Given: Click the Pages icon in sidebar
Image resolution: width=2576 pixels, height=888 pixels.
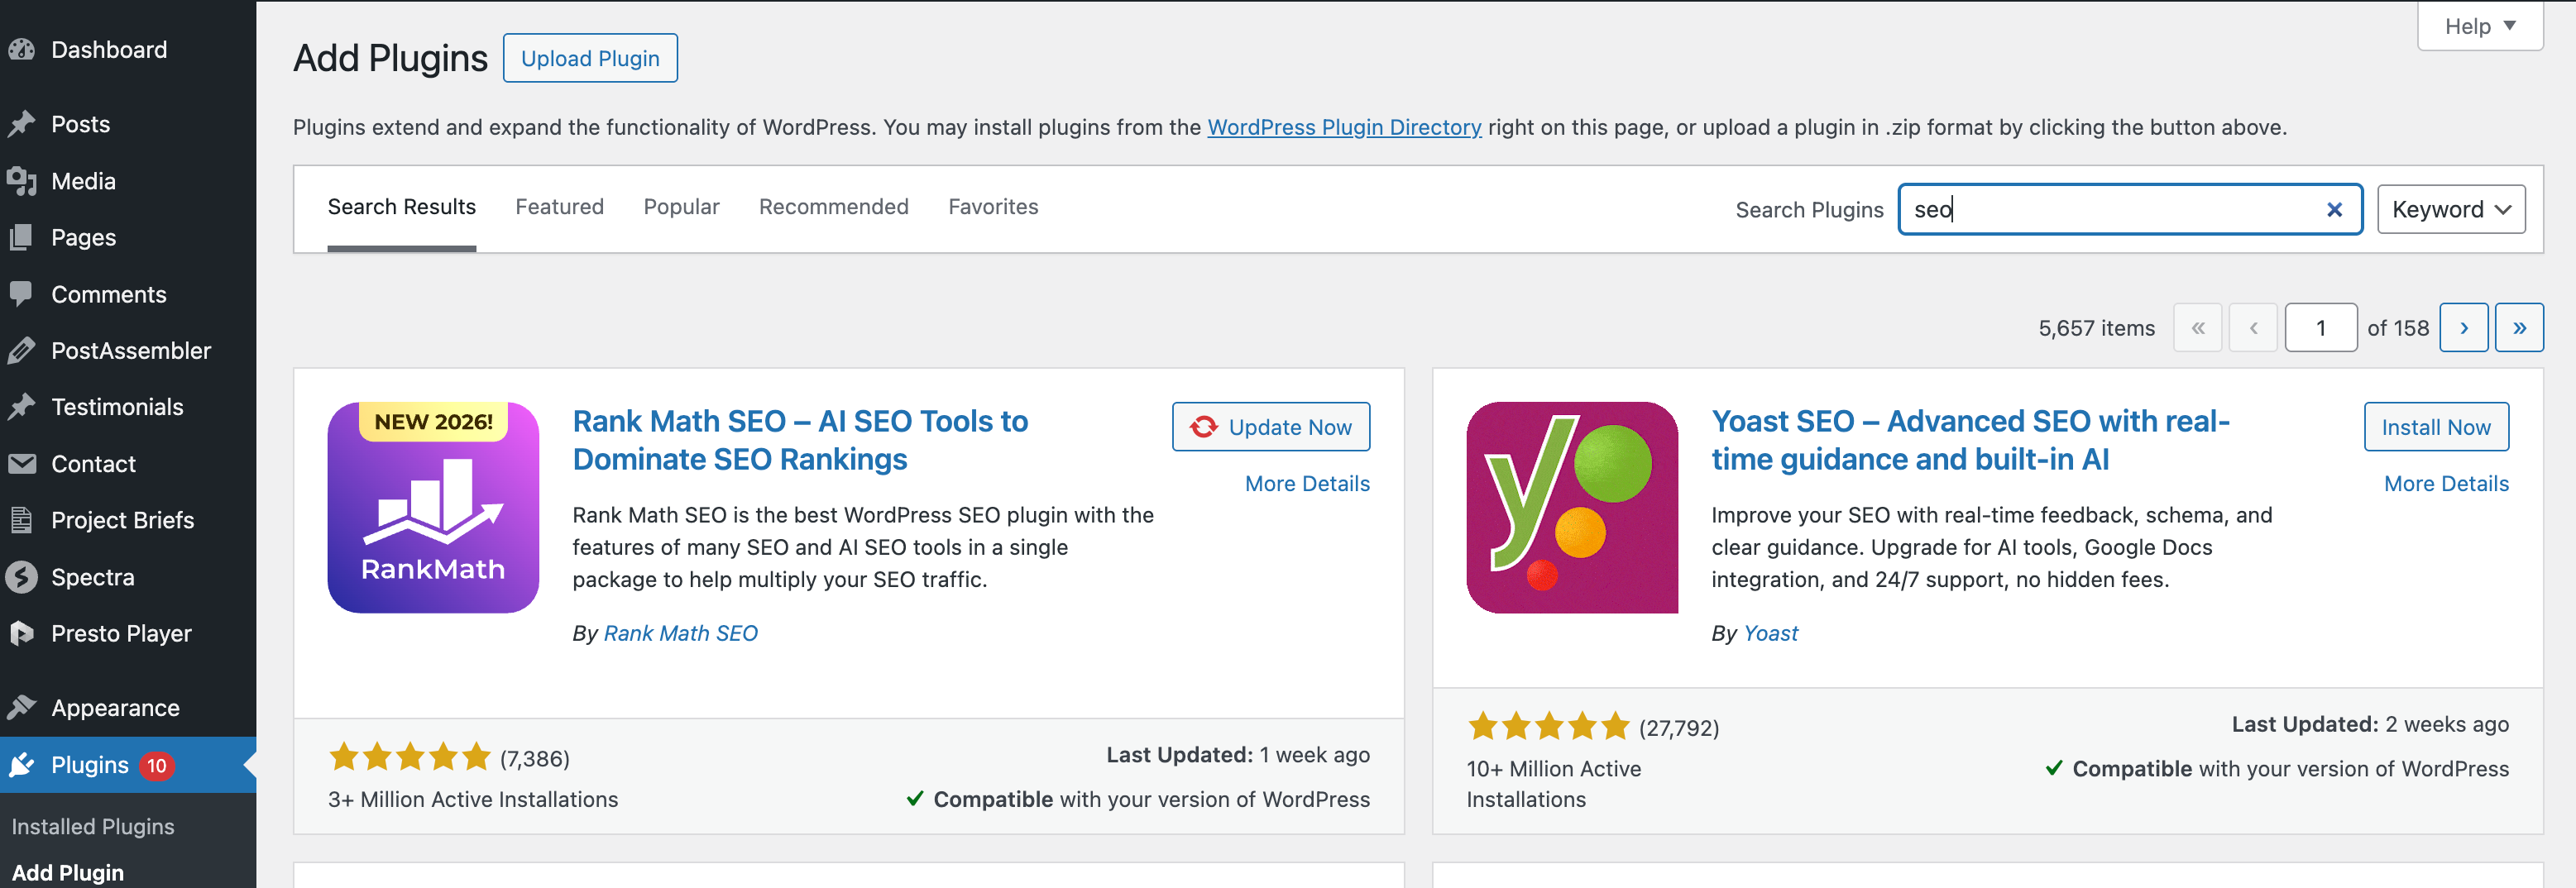Looking at the screenshot, I should coord(22,237).
